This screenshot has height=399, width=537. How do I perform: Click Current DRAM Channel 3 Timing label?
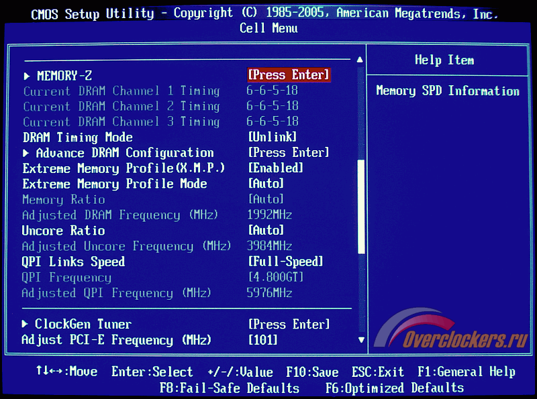[121, 122]
